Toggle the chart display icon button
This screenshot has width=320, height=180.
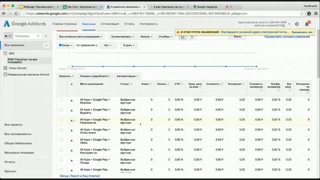pos(182,37)
